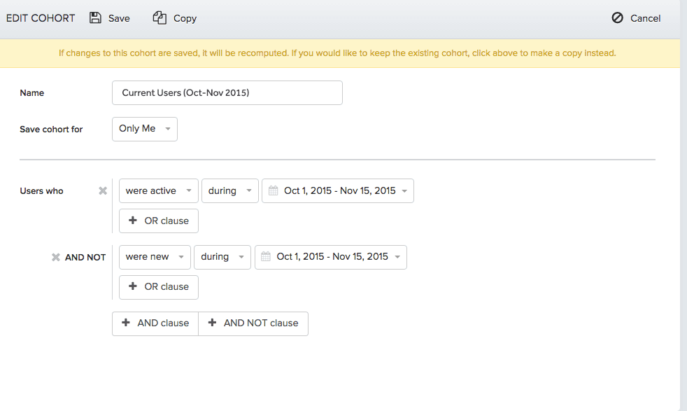Add OR clause under 'were new' row

click(159, 286)
